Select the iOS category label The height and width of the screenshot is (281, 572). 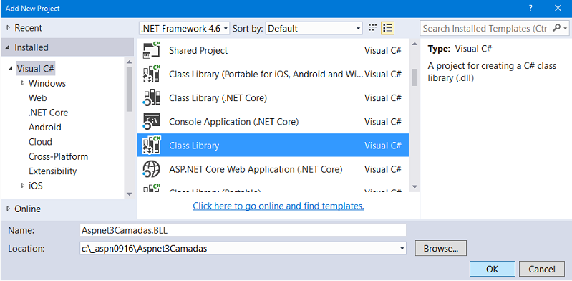pos(35,186)
